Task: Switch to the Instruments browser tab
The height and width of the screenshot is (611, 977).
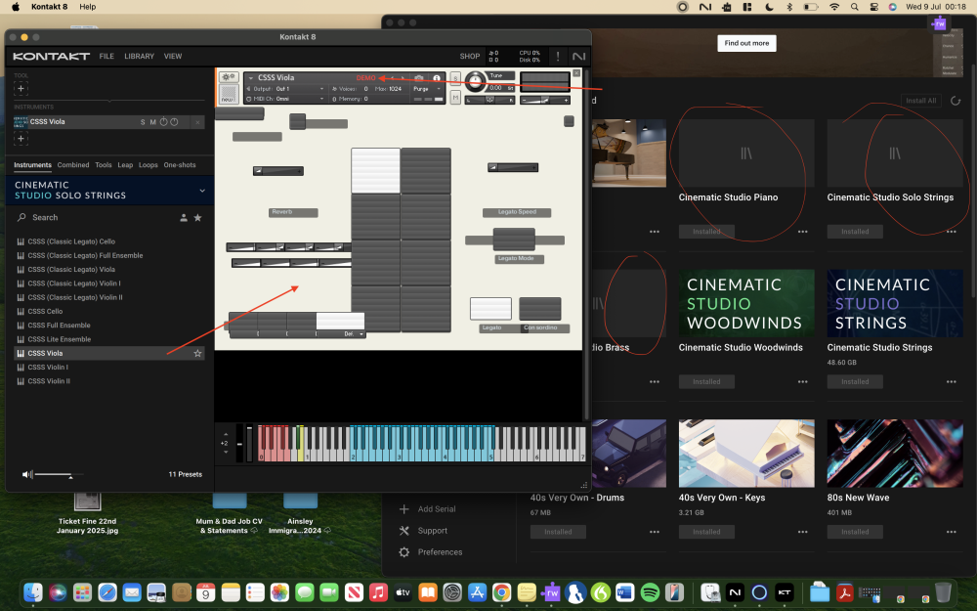Action: (x=32, y=165)
